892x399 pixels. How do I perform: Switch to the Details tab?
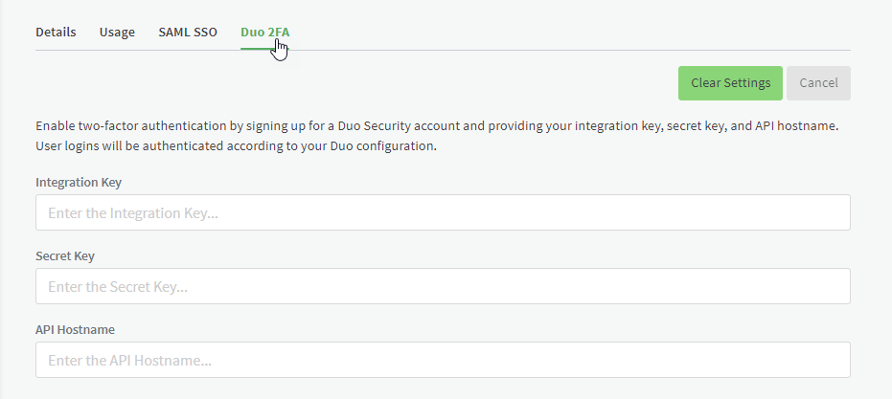(x=56, y=33)
